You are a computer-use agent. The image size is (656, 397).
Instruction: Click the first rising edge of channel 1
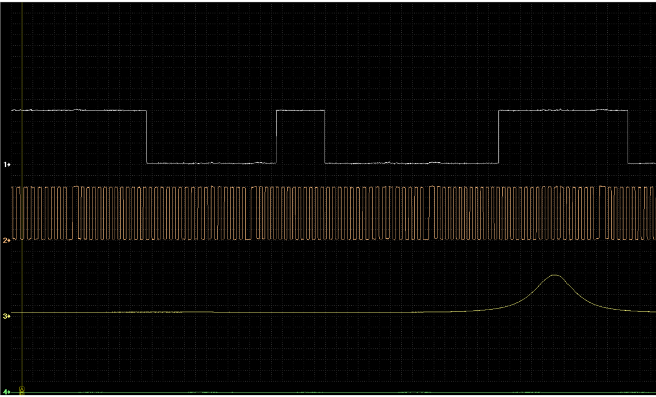point(276,136)
